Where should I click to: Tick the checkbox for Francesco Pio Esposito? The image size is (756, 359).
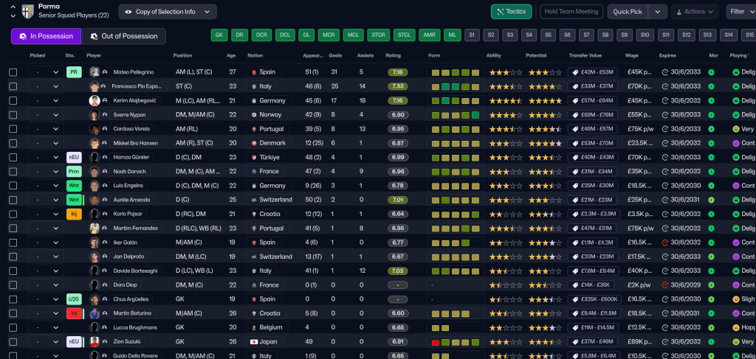pyautogui.click(x=13, y=86)
